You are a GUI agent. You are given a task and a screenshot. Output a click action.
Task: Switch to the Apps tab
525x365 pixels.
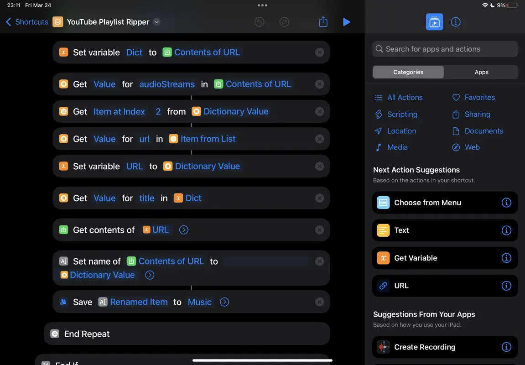(x=481, y=72)
